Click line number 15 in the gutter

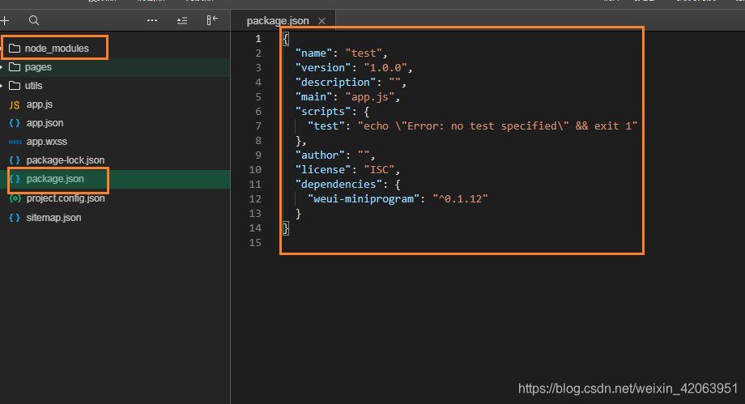[255, 242]
